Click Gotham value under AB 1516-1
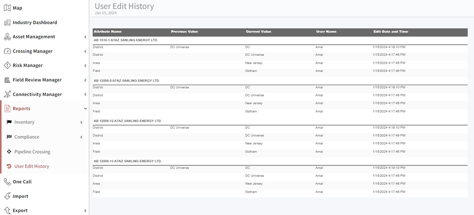 tap(251, 71)
